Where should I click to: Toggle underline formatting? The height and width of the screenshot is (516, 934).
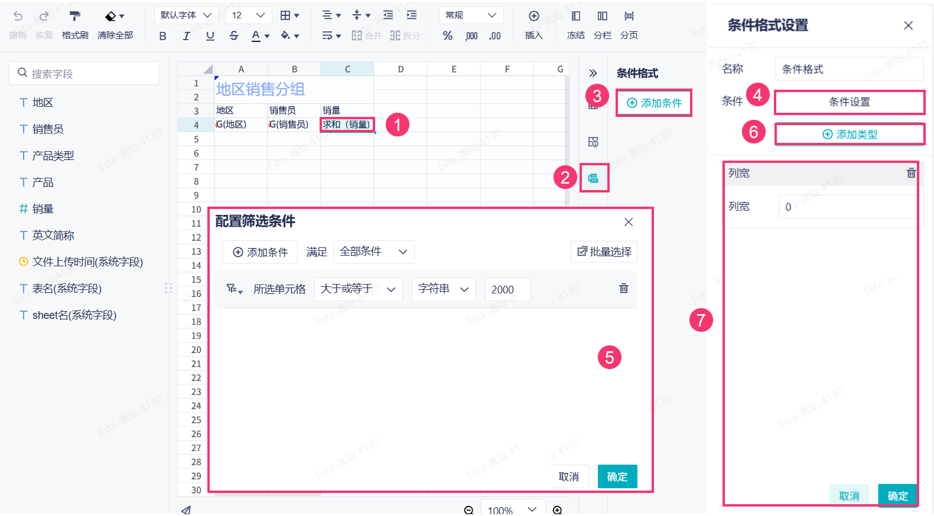(x=210, y=36)
